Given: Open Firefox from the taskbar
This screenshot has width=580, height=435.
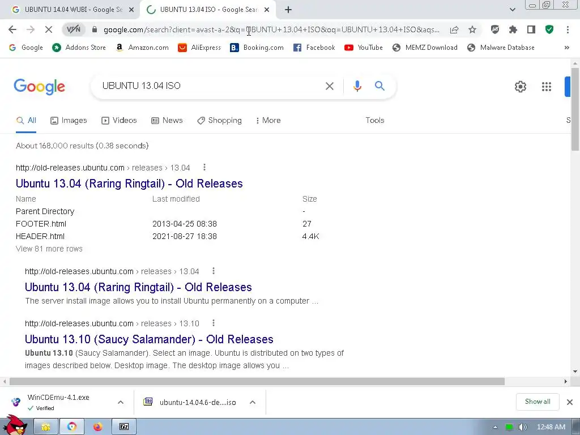Looking at the screenshot, I should pyautogui.click(x=97, y=427).
